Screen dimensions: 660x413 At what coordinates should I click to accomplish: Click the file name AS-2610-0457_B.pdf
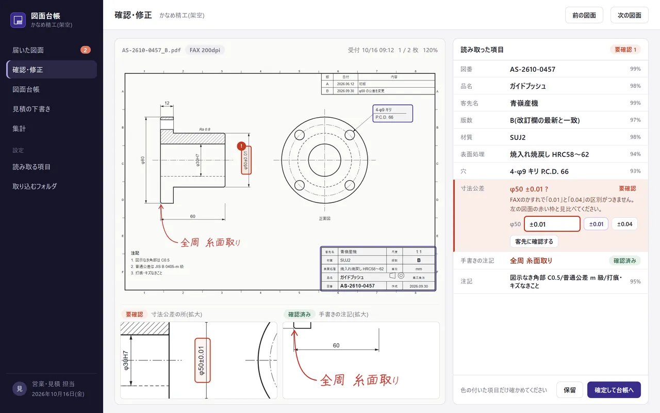tap(152, 50)
